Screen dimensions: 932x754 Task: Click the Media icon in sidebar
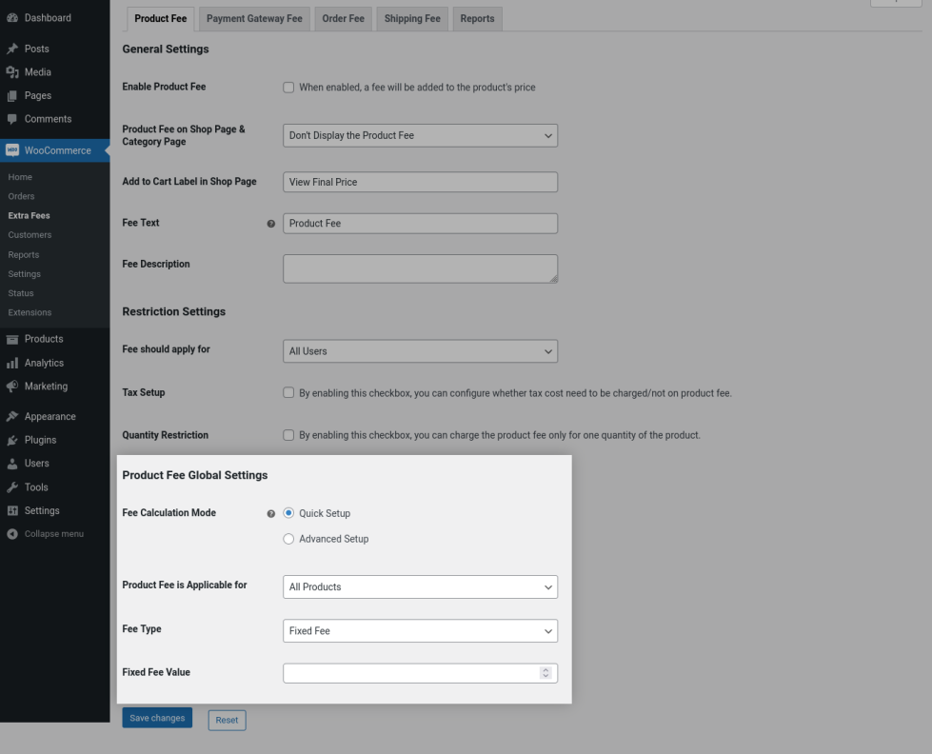12,72
